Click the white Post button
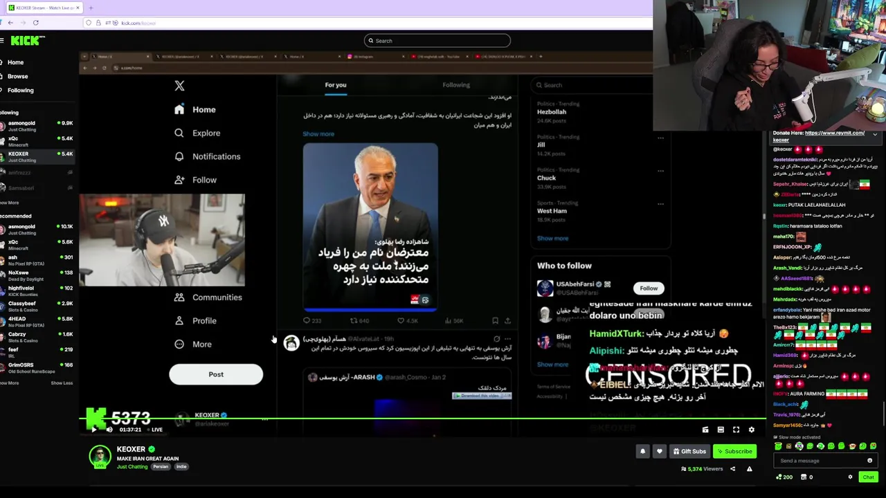 (x=216, y=374)
